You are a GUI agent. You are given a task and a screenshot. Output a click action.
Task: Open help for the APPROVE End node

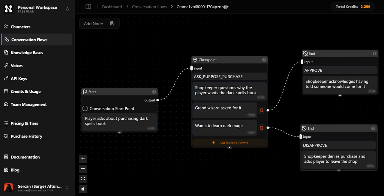point(375,53)
